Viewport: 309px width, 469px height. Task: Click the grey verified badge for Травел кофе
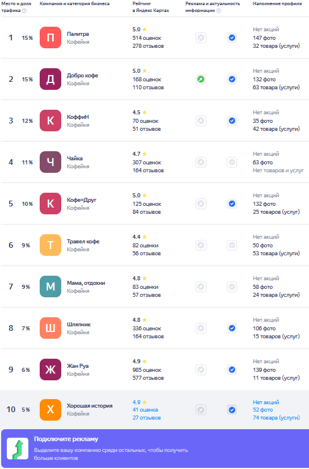(232, 245)
